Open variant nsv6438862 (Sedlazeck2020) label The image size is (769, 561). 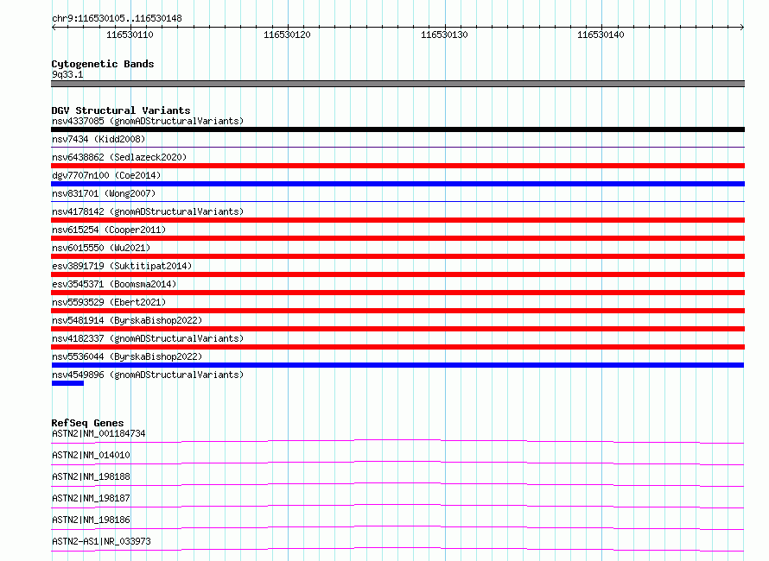tap(119, 157)
